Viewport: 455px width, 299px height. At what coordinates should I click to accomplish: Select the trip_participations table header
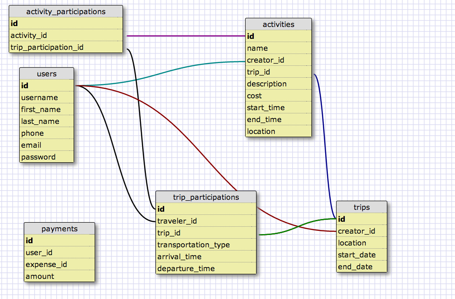[206, 197]
